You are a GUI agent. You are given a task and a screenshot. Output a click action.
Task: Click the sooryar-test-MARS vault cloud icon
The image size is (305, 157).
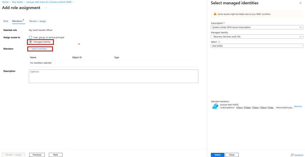click(x=215, y=106)
